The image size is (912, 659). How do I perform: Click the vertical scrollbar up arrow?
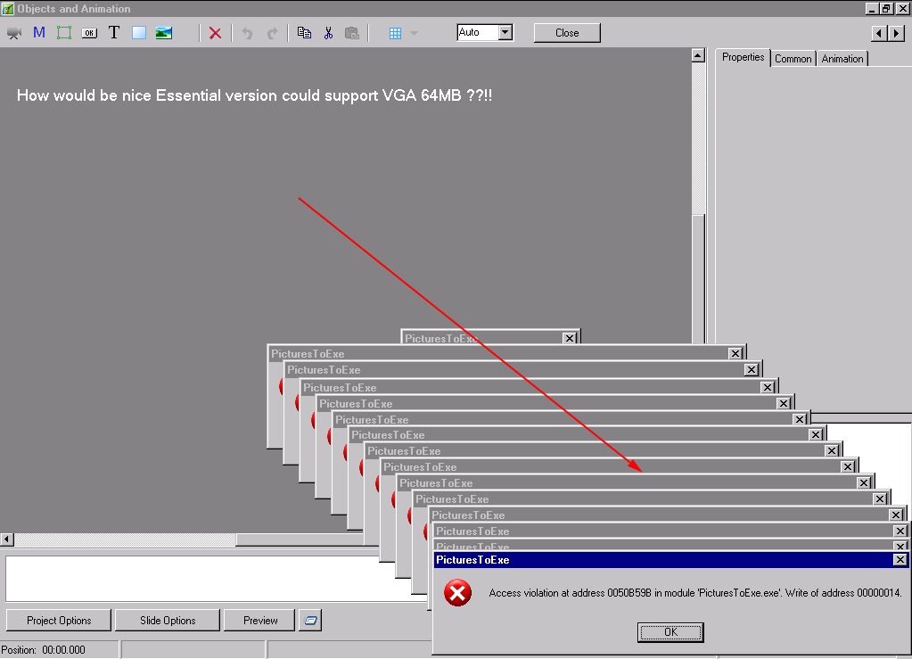click(698, 55)
